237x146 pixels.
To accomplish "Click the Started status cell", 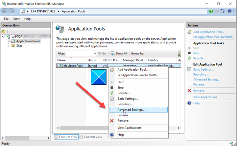I will (92, 66).
